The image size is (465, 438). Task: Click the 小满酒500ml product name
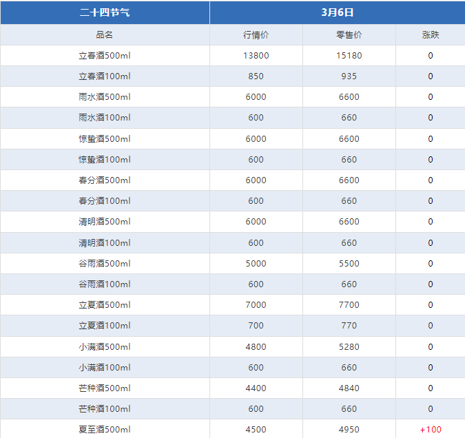click(105, 347)
